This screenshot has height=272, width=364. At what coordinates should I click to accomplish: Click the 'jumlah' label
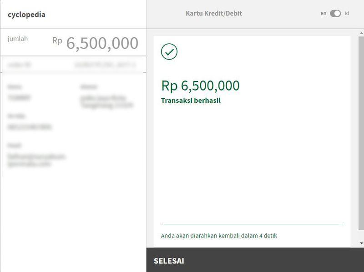pos(18,39)
